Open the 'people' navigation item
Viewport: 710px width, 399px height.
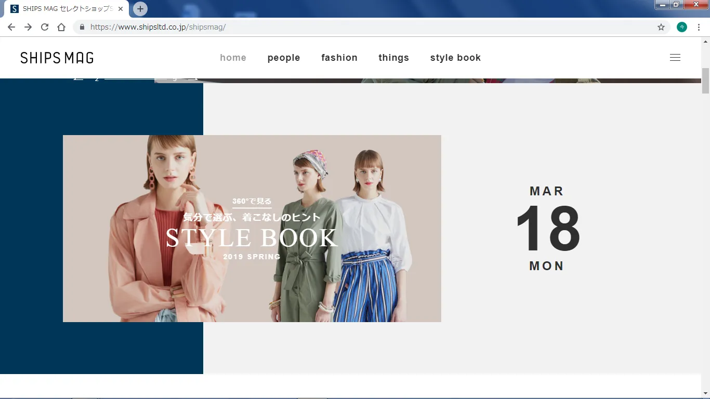click(284, 58)
